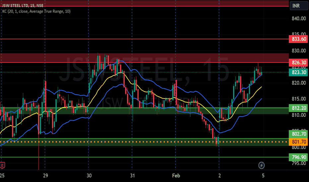309x182 pixels.
Task: Select the red horizontal line at 833.60
Action: pyautogui.click(x=144, y=39)
